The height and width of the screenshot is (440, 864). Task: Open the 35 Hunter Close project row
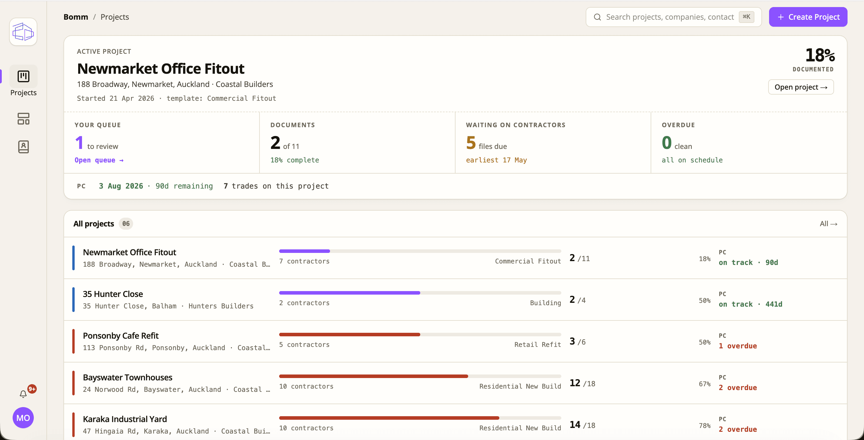tap(455, 300)
